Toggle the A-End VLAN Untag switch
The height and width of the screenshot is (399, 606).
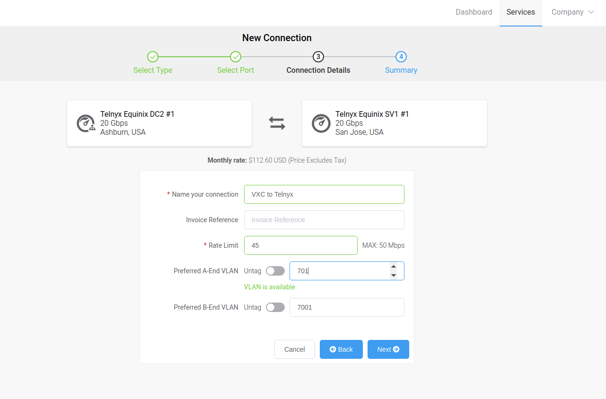[275, 271]
